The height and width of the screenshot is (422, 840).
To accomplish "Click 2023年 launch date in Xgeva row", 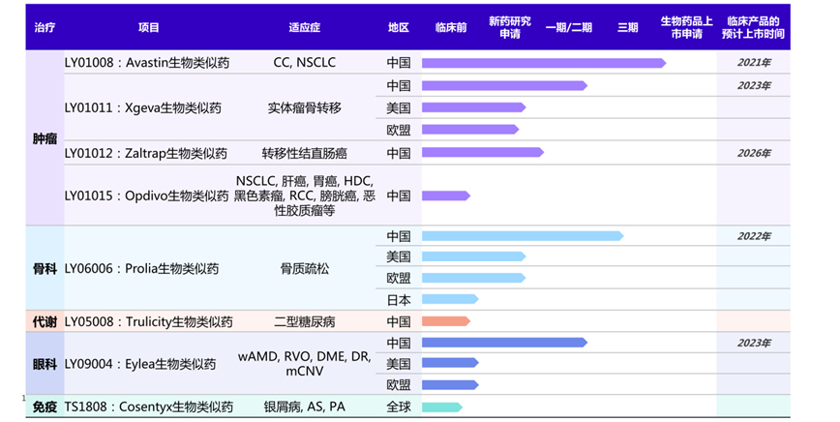I will click(754, 86).
